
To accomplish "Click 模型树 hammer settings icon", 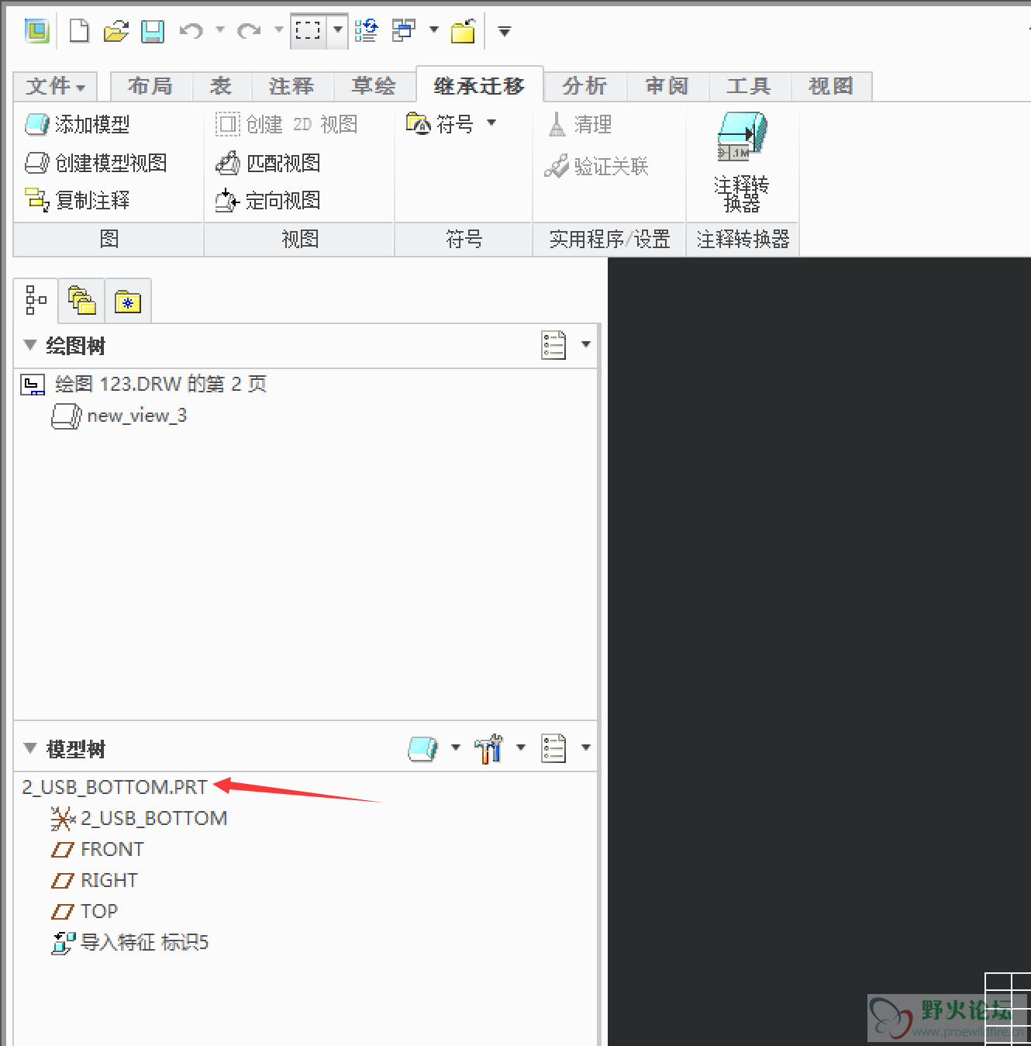I will click(x=488, y=748).
